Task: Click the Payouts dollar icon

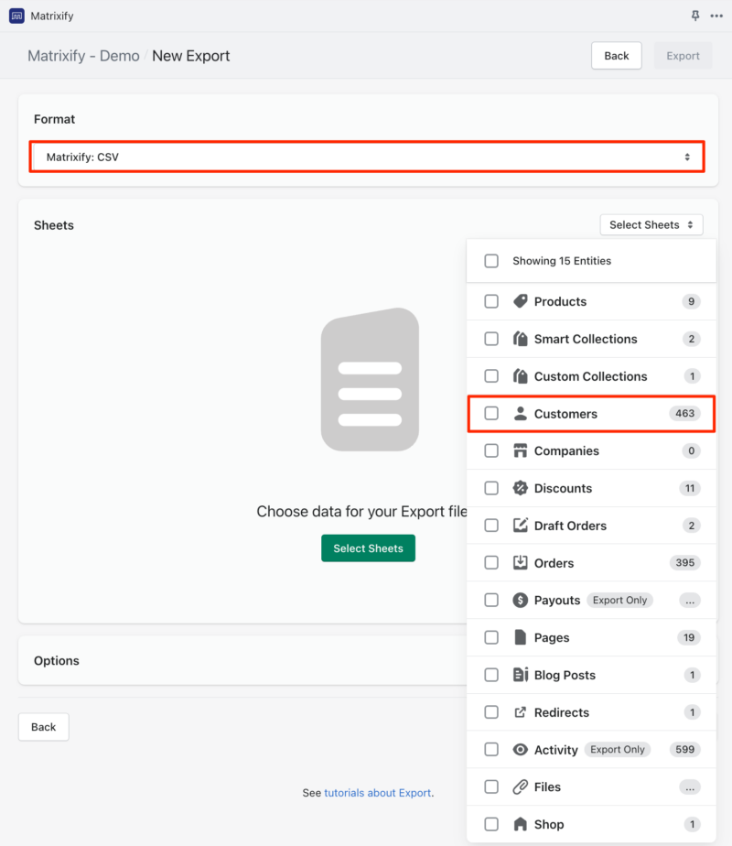Action: [x=520, y=600]
